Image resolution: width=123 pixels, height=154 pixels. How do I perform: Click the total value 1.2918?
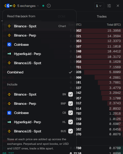[115, 113]
